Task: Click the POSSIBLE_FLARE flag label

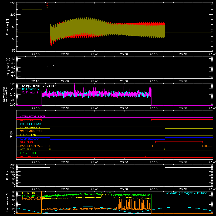Action: point(31,124)
